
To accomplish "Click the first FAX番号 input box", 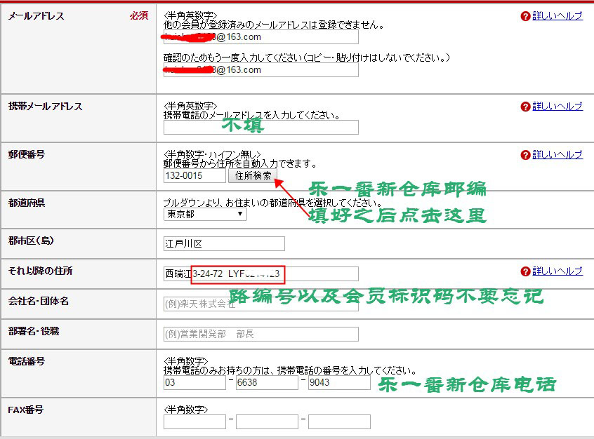I will (x=194, y=422).
